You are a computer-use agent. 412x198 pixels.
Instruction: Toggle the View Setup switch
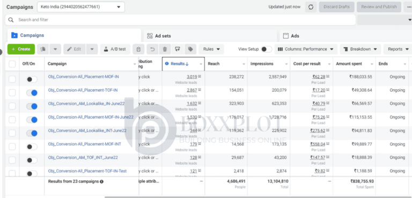tap(266, 49)
